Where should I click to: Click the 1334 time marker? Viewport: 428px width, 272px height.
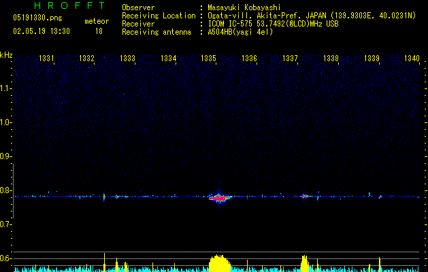pos(168,58)
